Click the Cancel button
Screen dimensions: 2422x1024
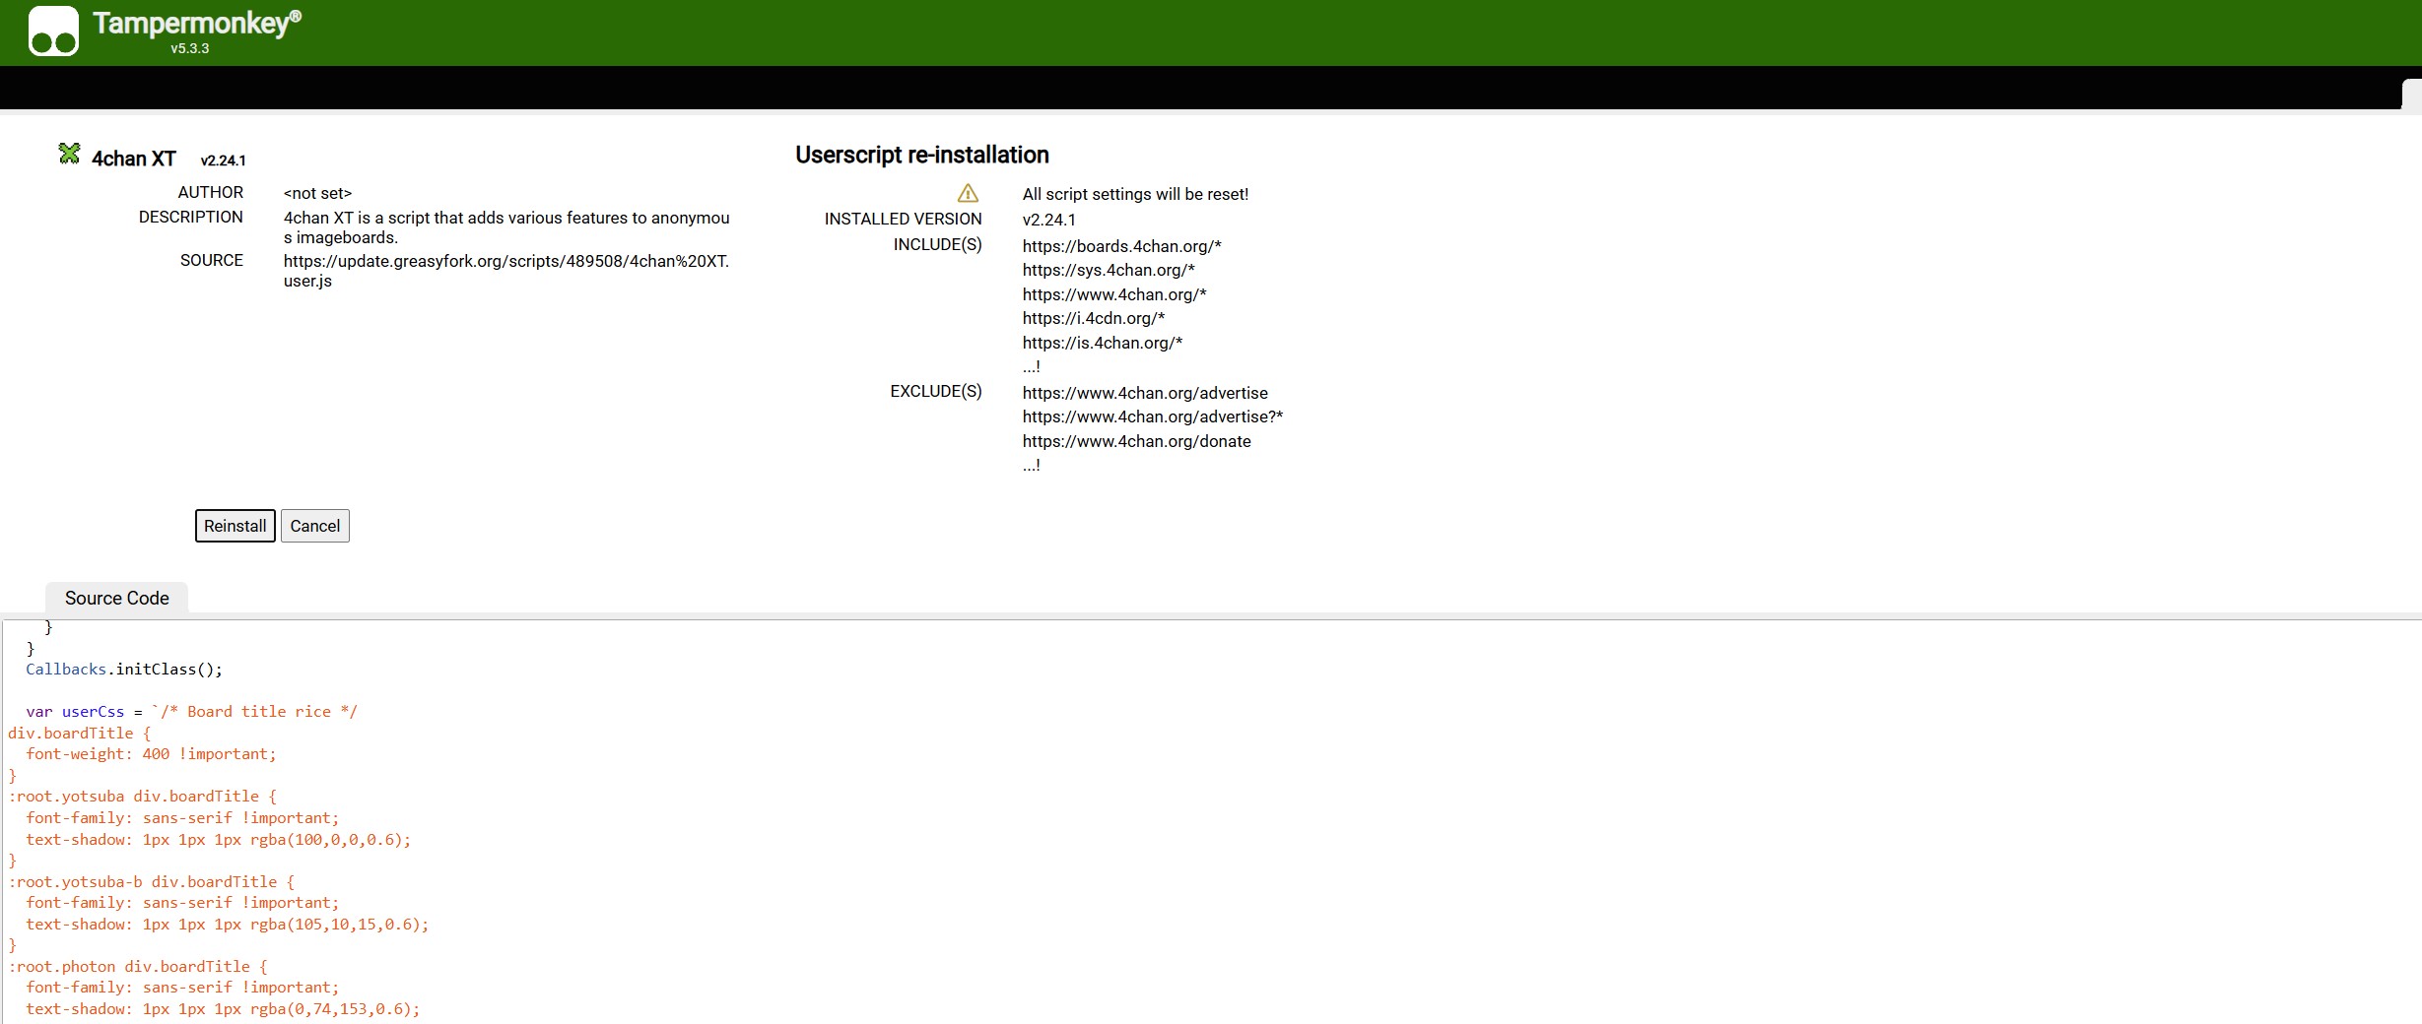coord(314,526)
